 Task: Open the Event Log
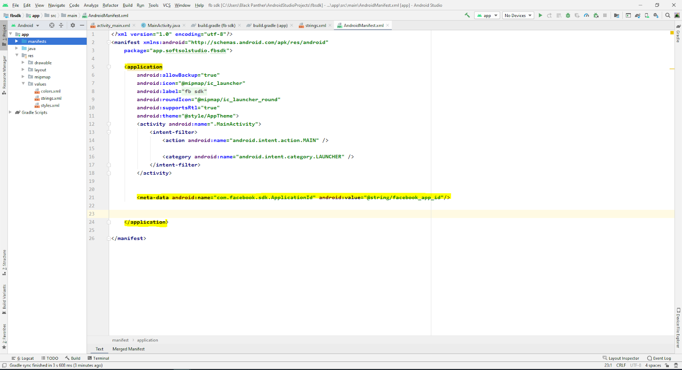[x=659, y=358]
